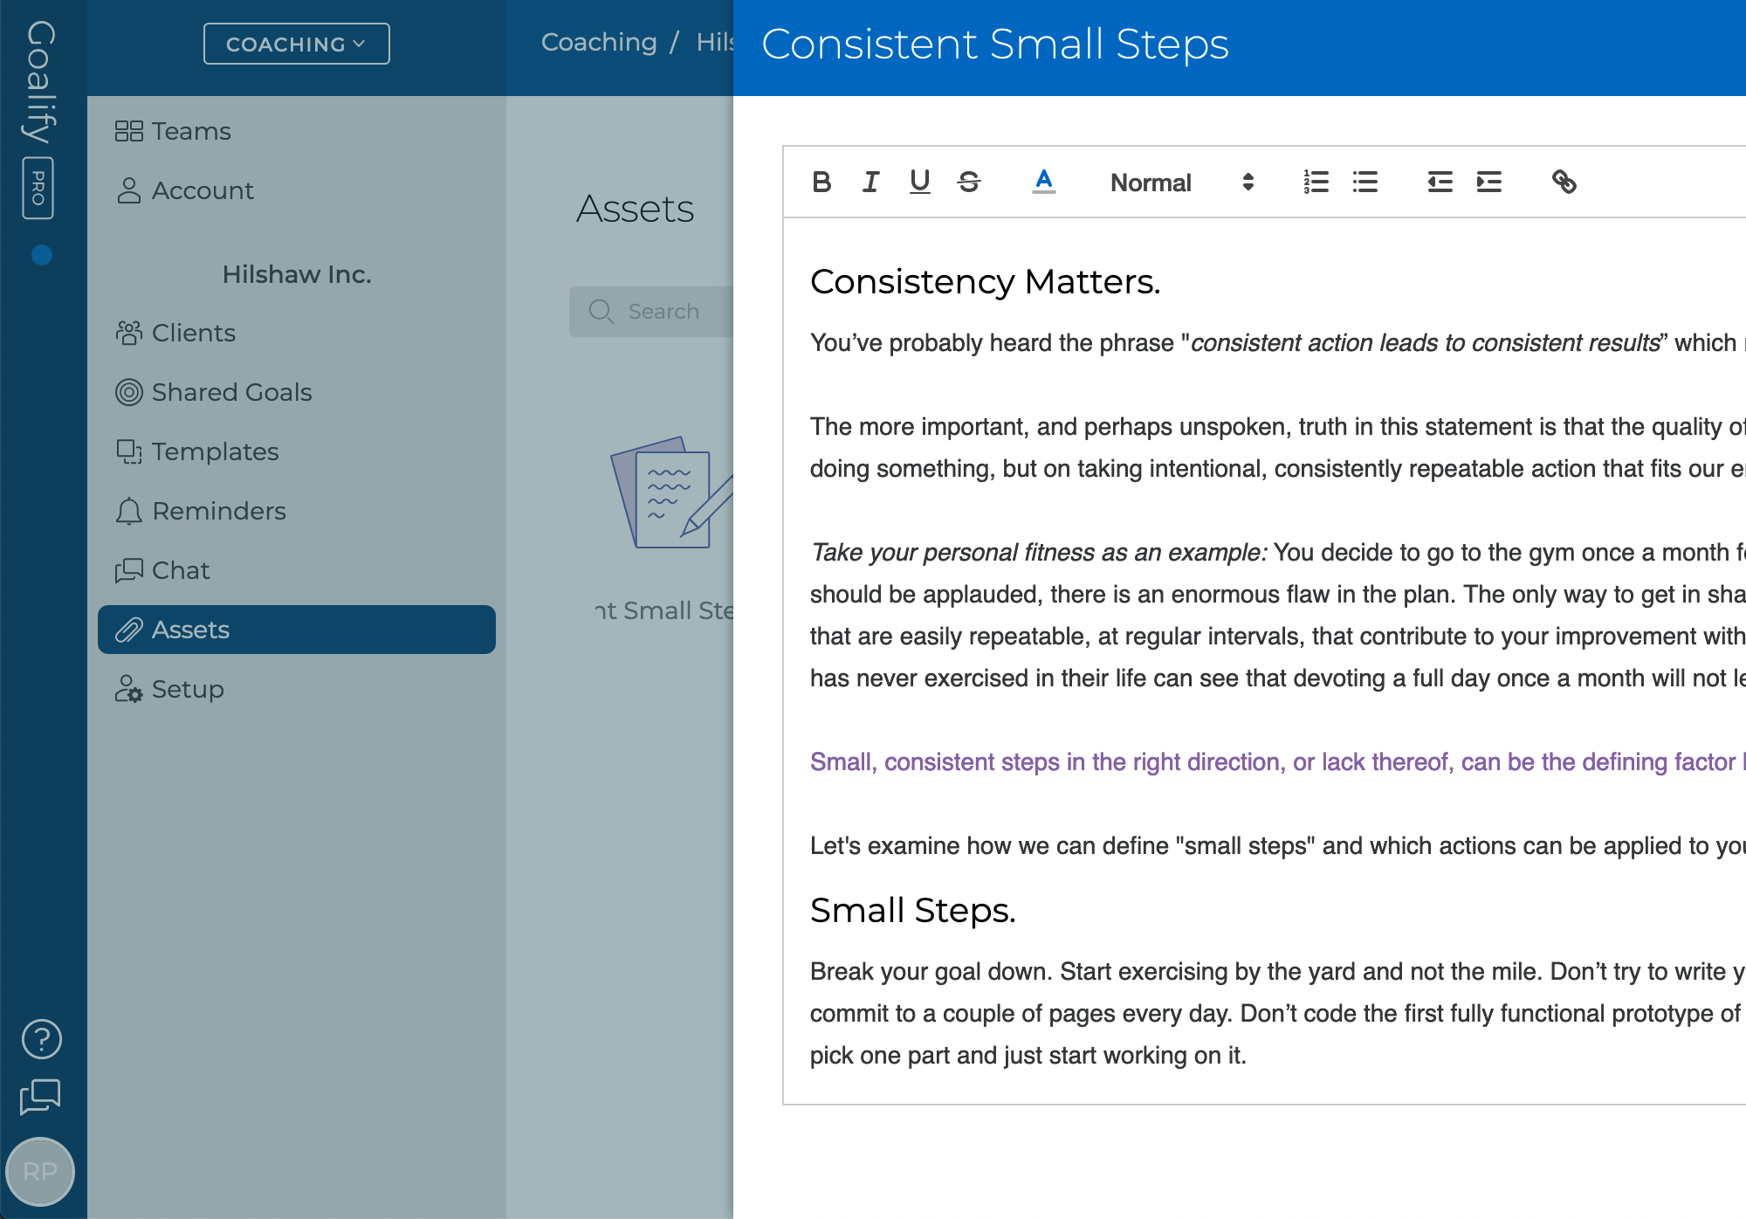
Task: Open the text color picker
Action: 1043,182
